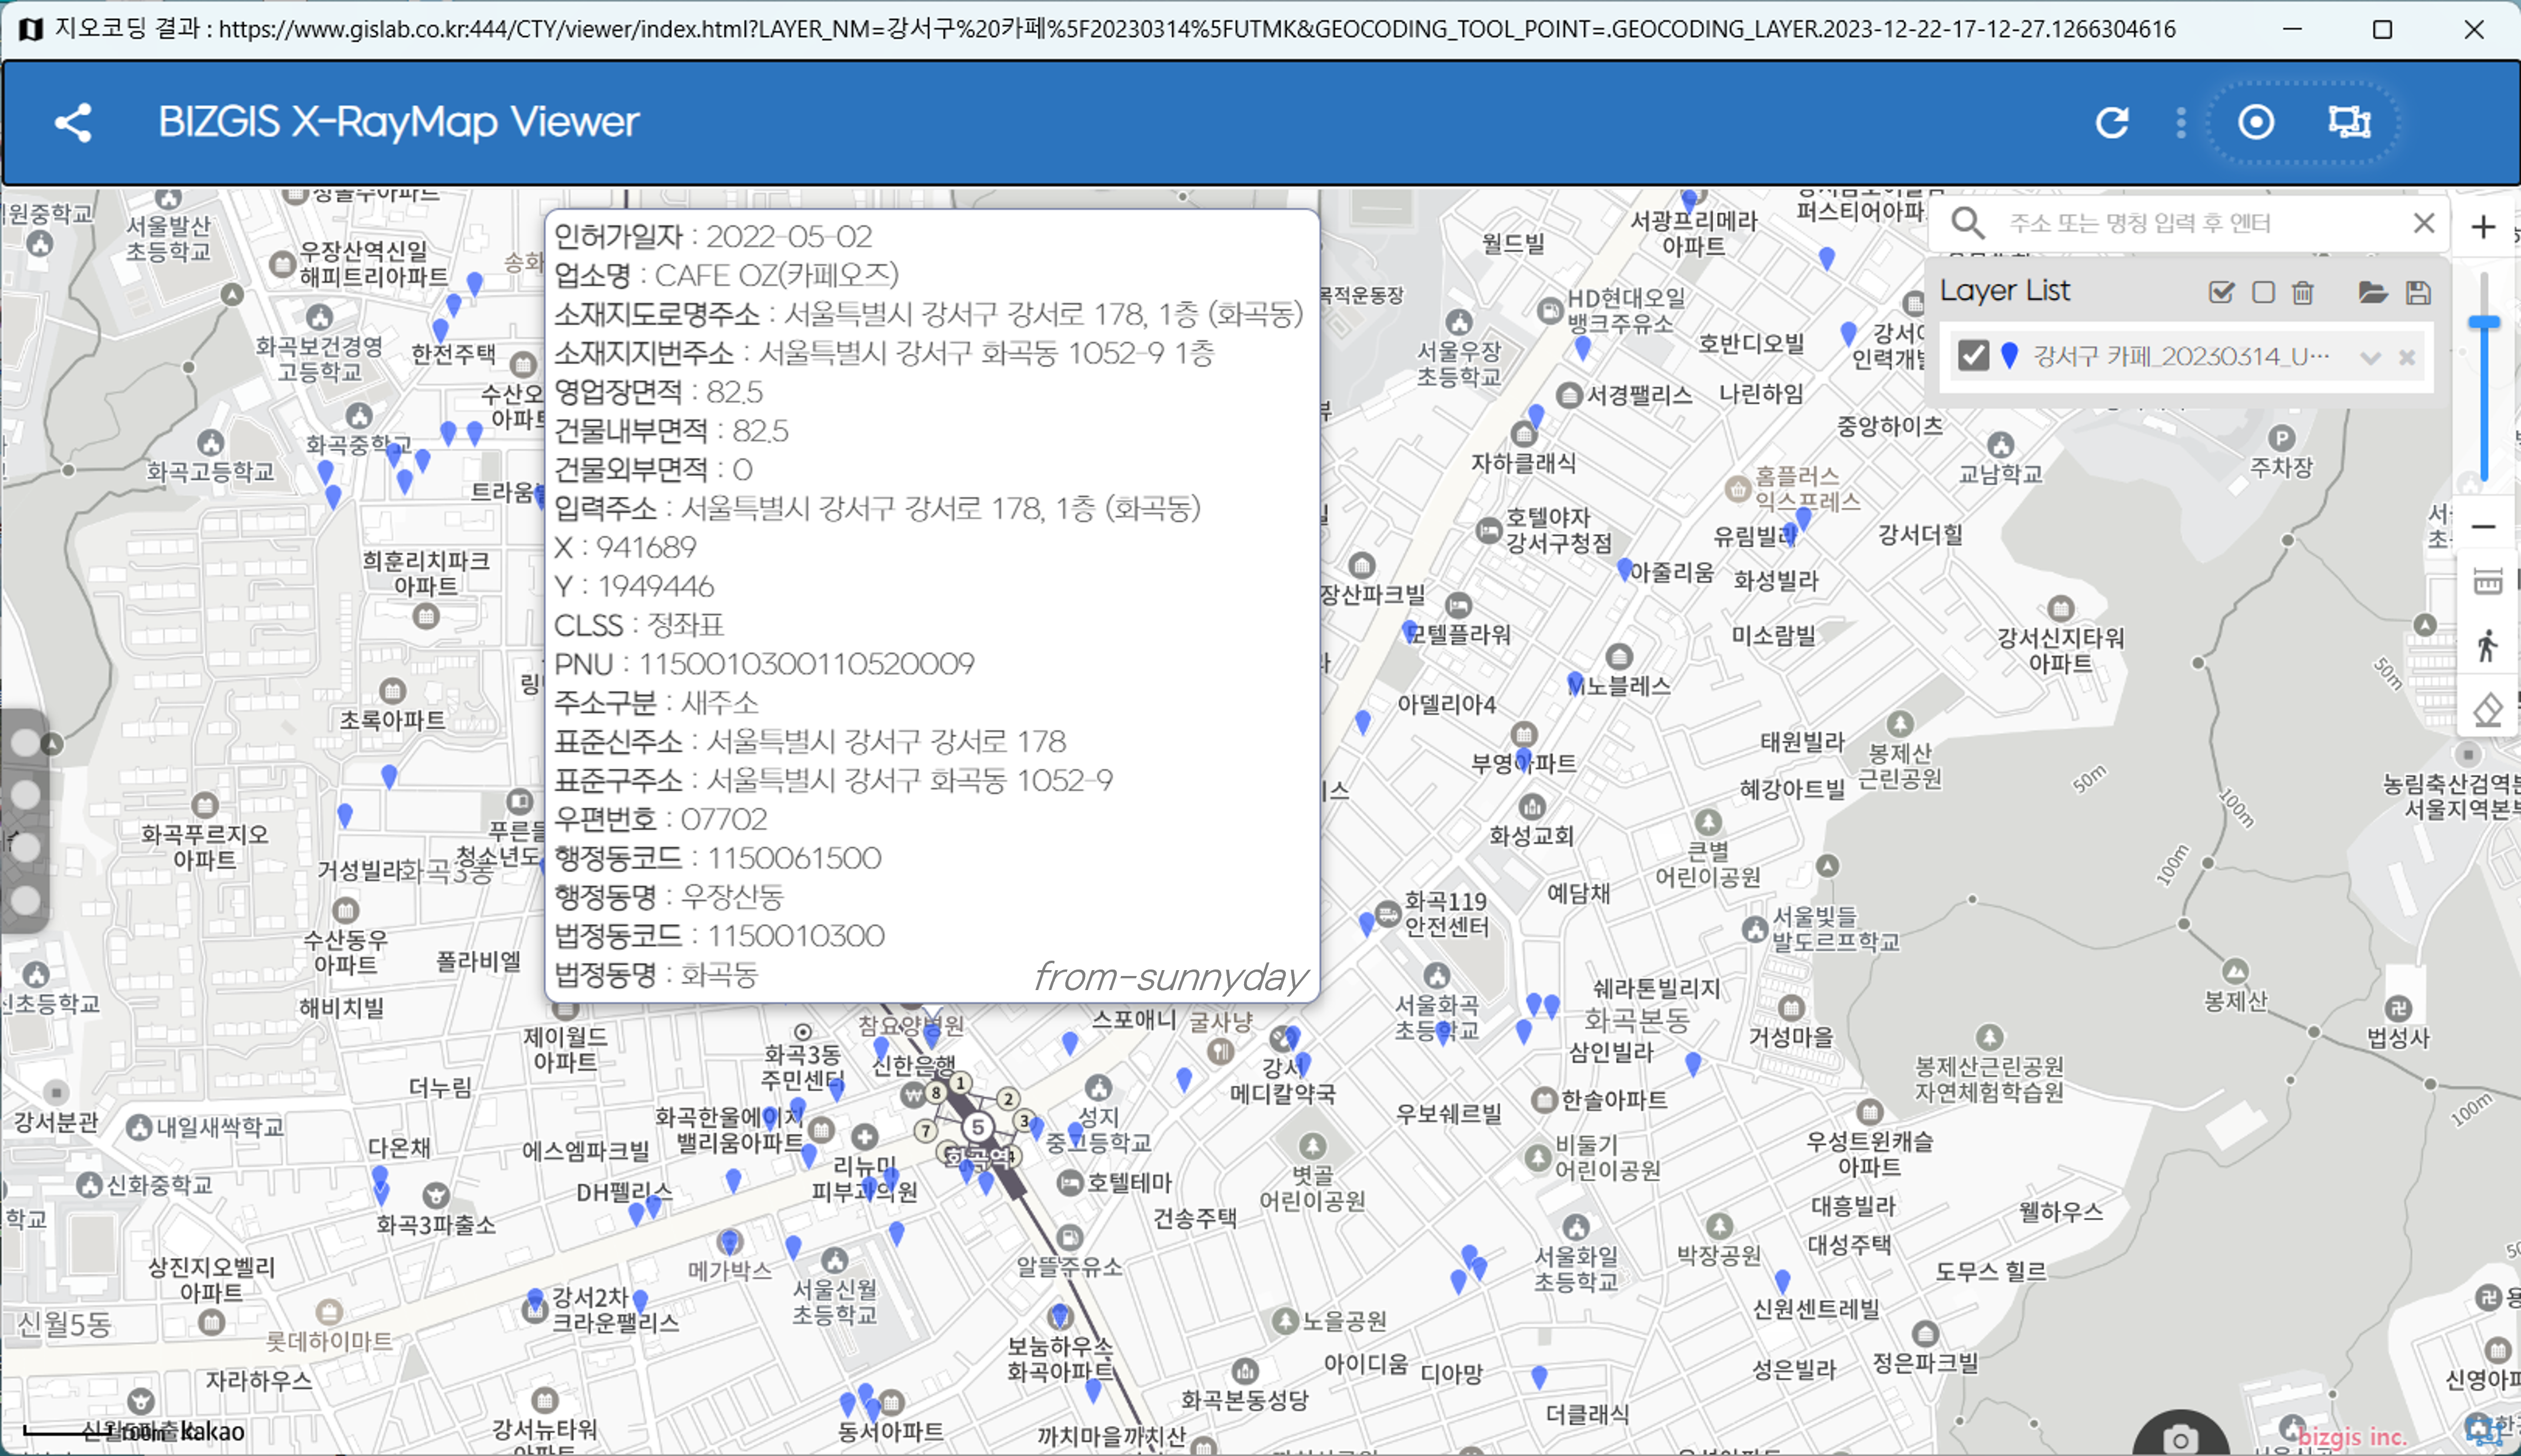Click the BIZGIS X-RayMap Viewer title
Screen dimensions: 2521x1456
[398, 122]
